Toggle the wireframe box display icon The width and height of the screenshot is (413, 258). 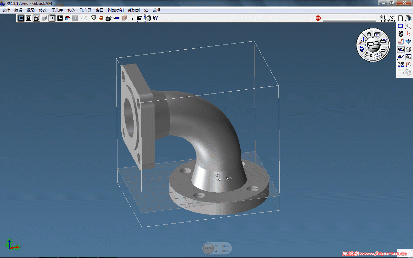coord(36,18)
